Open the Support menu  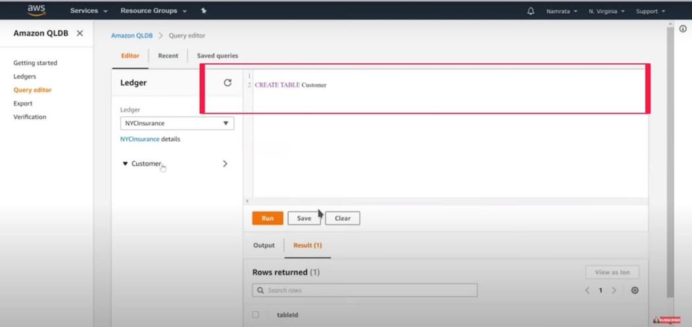[650, 11]
